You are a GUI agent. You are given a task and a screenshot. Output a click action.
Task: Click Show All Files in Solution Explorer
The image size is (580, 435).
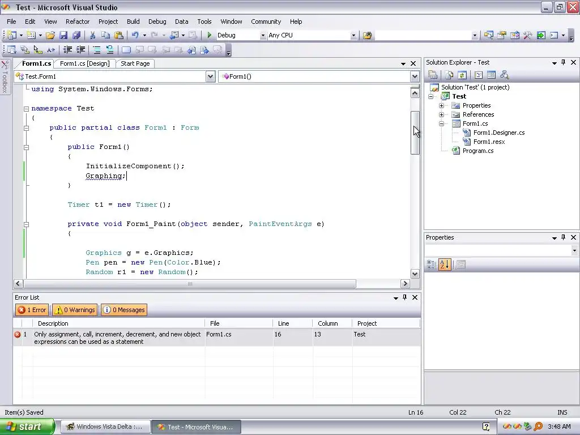pyautogui.click(x=449, y=75)
